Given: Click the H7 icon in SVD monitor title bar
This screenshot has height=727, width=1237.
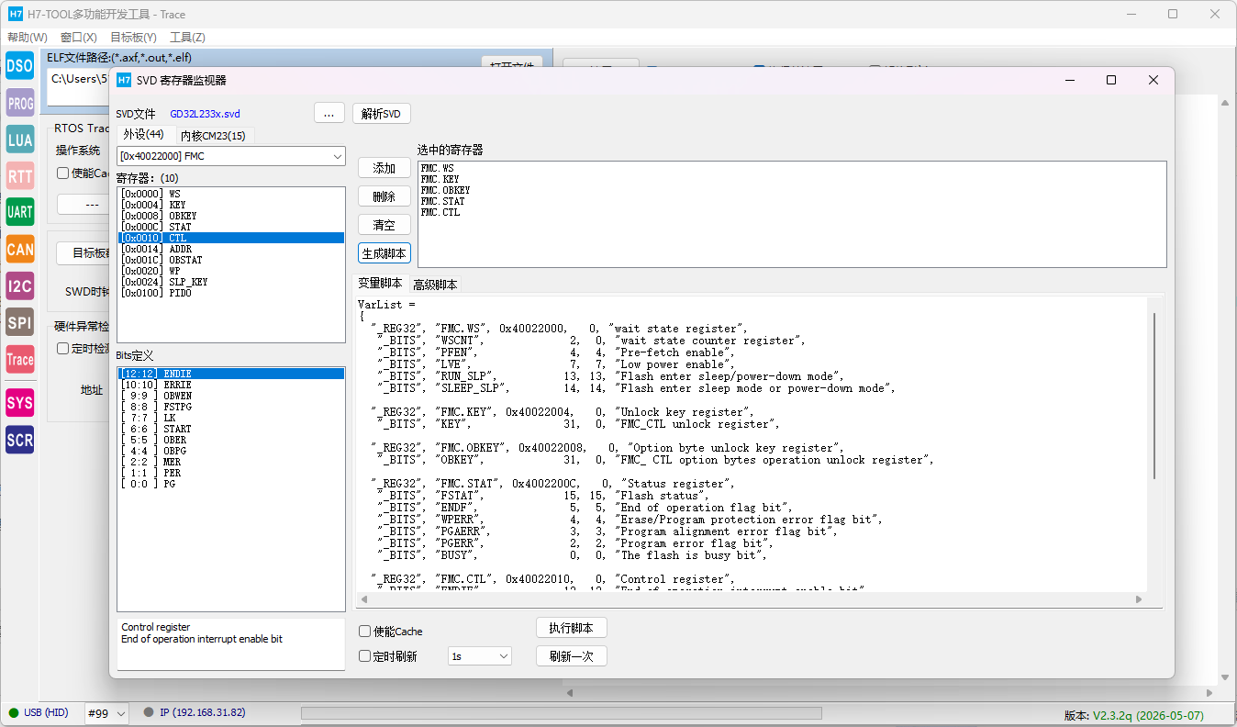Looking at the screenshot, I should pyautogui.click(x=124, y=80).
